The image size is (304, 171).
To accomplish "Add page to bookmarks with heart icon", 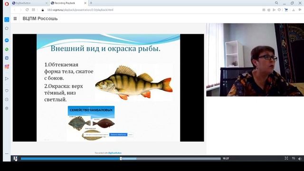I will (x=279, y=10).
